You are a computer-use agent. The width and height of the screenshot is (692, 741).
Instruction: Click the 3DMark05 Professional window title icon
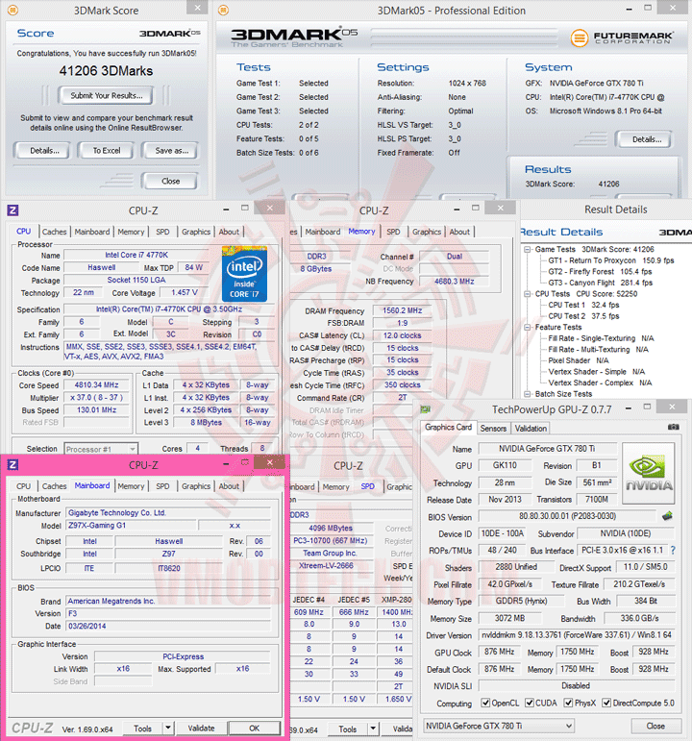point(223,10)
